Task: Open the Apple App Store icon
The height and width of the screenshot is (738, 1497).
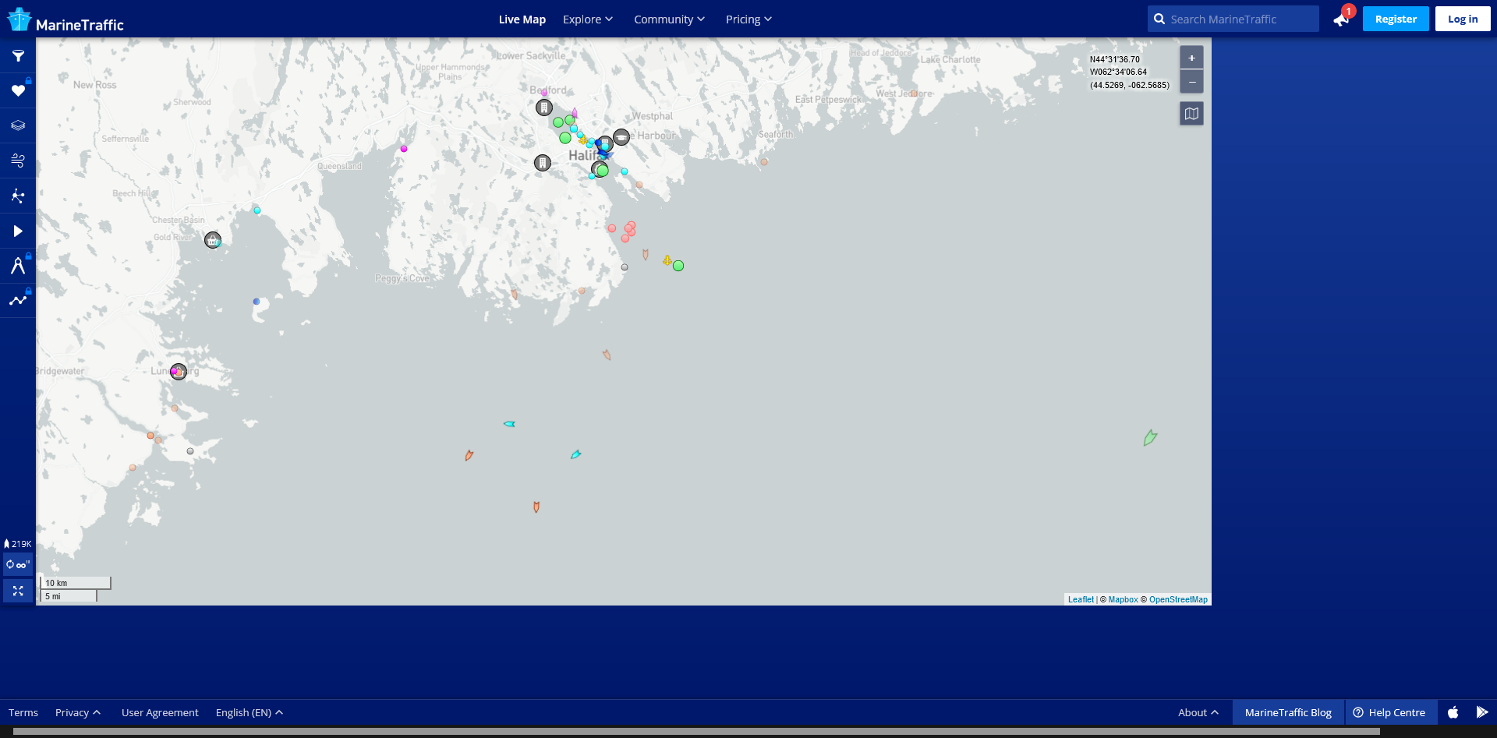Action: [1453, 712]
